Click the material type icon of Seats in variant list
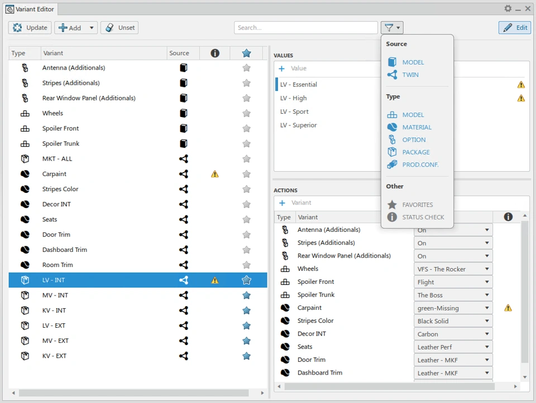The image size is (536, 403). [x=25, y=220]
